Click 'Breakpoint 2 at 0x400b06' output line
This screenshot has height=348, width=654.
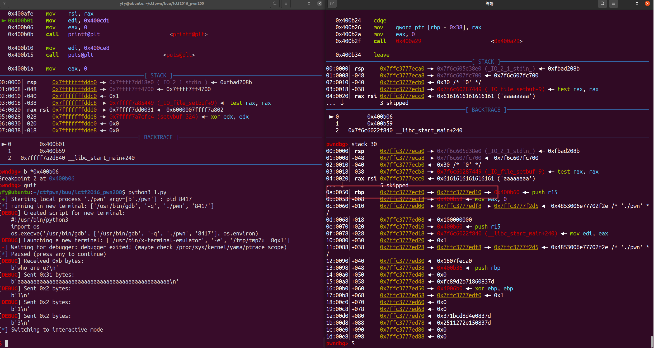coord(37,179)
